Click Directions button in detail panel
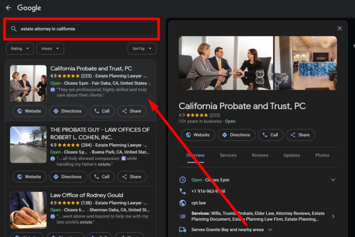The image size is (355, 237). click(236, 135)
